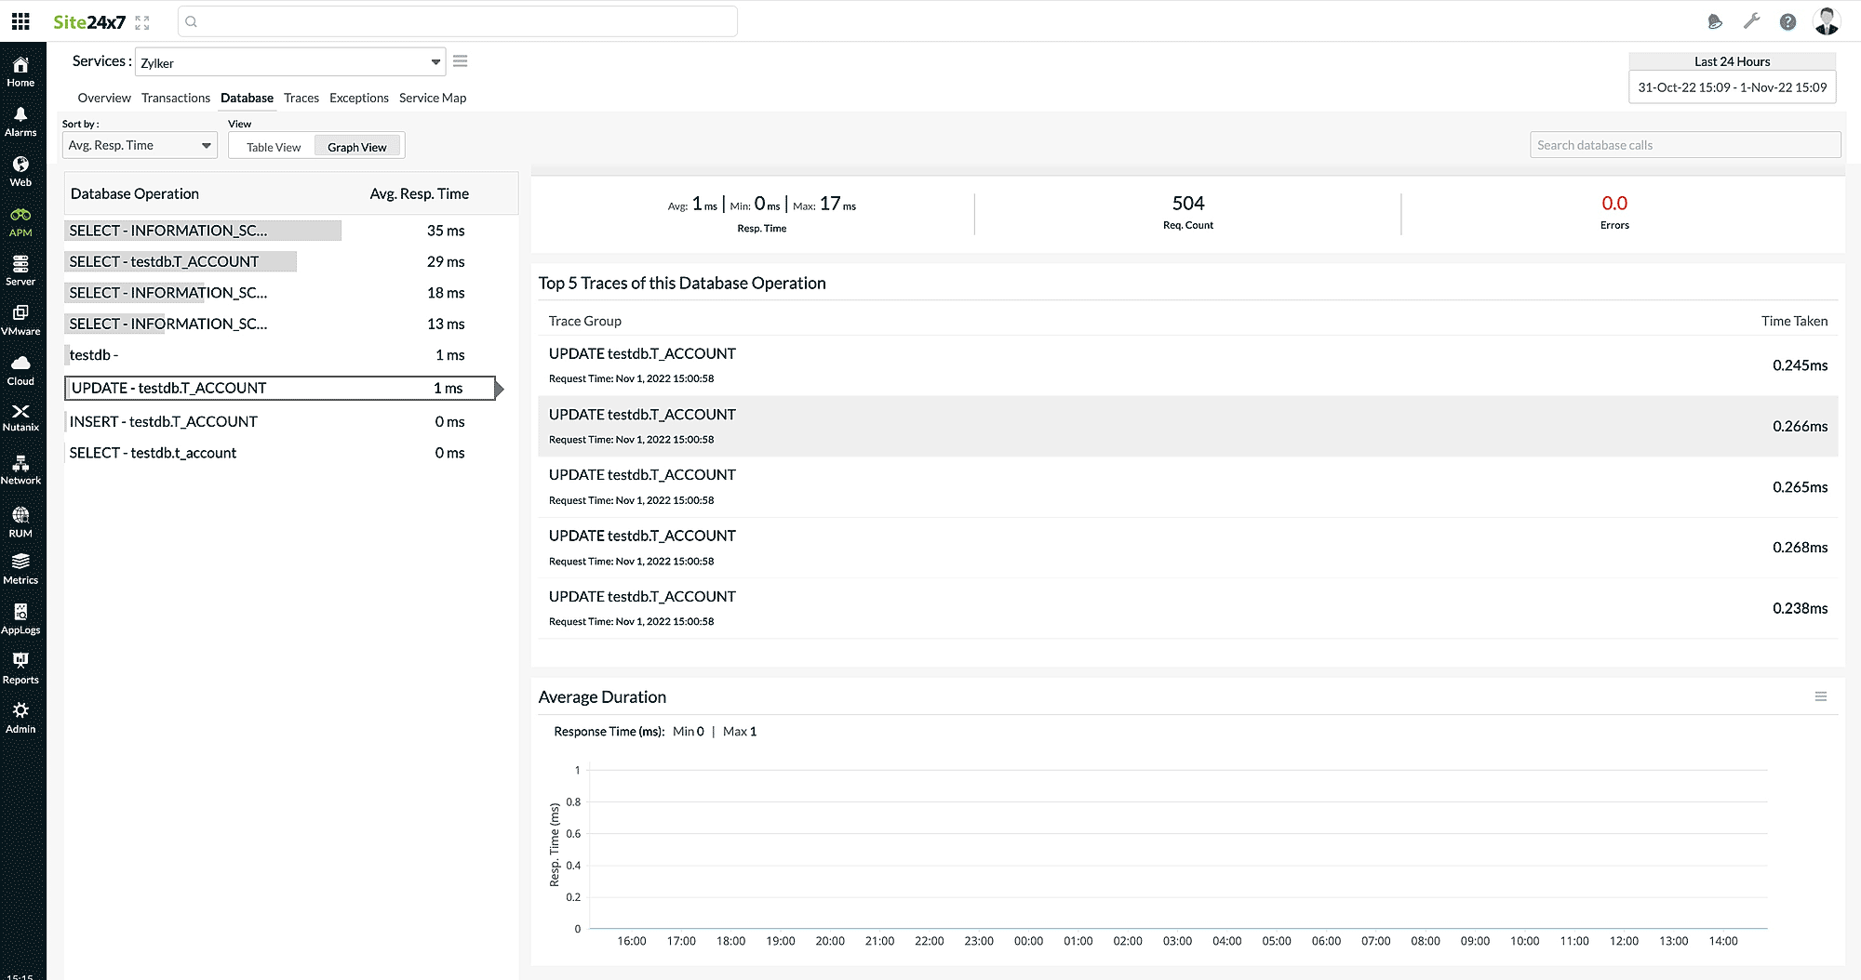Open Alarms from the sidebar

[x=20, y=121]
